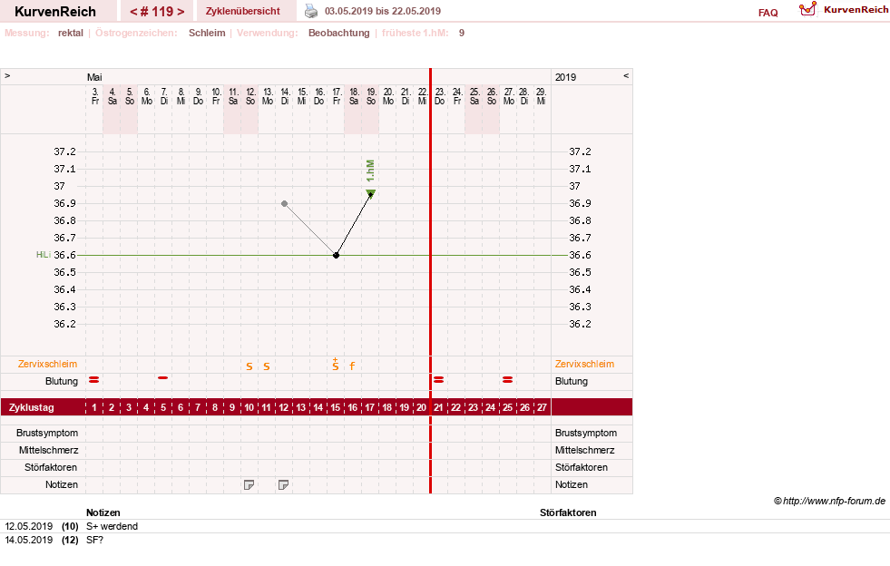Select the red vertical cycle-end line

[x=430, y=281]
